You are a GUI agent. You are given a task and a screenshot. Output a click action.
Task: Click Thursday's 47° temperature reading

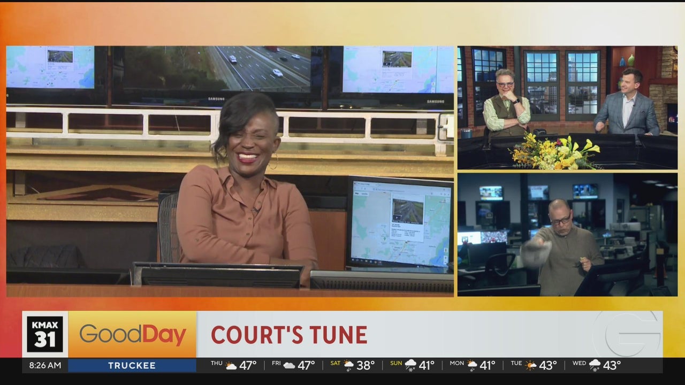point(248,366)
